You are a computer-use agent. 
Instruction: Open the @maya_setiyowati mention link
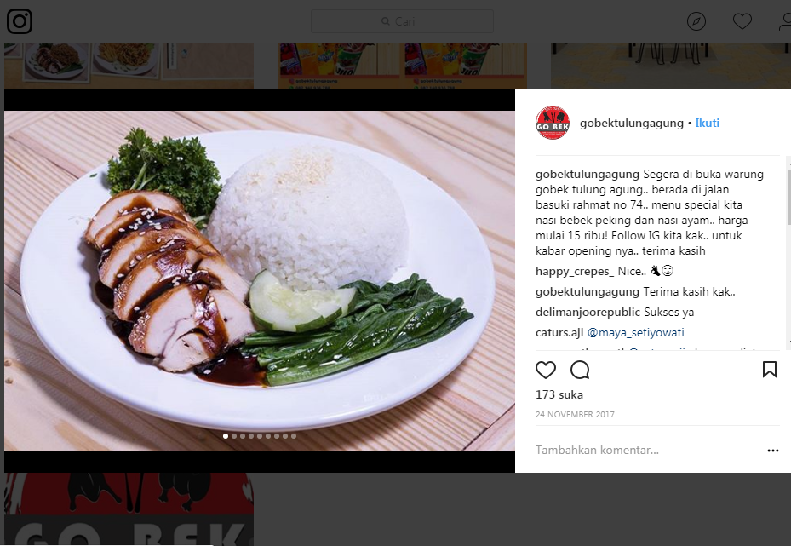pyautogui.click(x=636, y=332)
